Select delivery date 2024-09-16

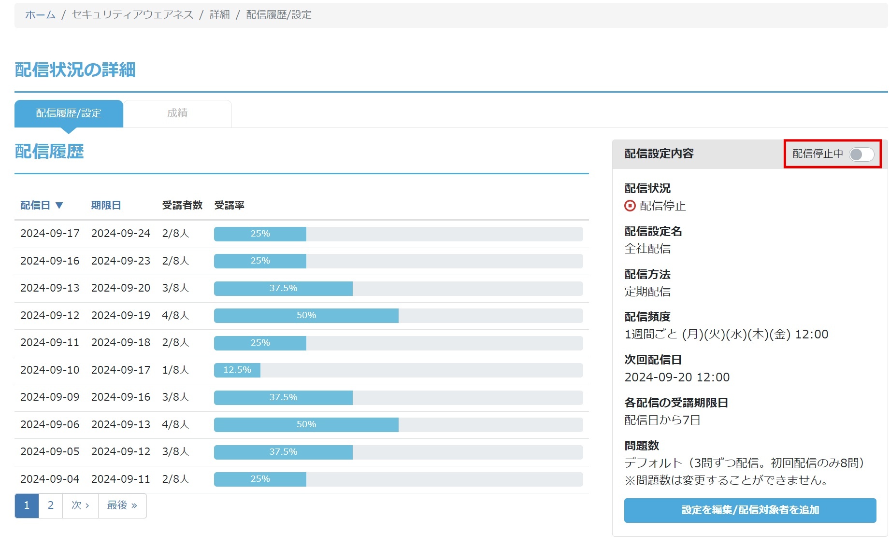(50, 261)
